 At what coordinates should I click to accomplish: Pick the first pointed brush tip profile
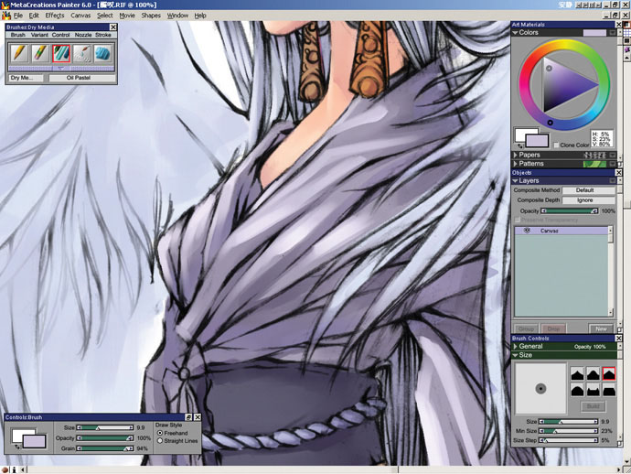577,374
